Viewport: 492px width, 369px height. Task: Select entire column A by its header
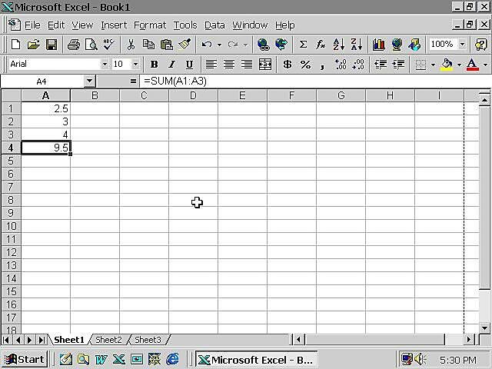[x=46, y=95]
